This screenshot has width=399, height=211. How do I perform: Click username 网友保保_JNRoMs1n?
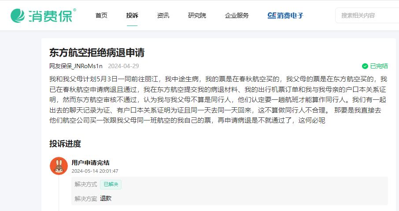(x=76, y=66)
